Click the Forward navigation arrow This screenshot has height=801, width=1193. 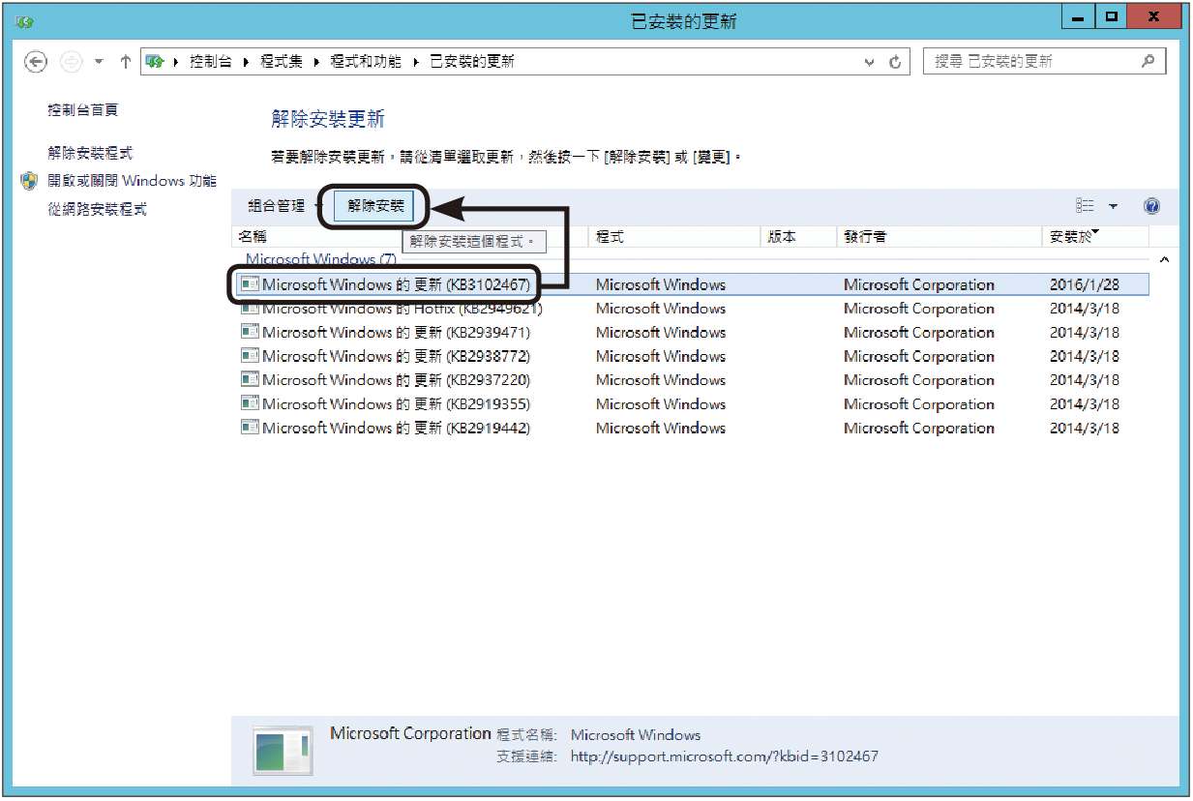(71, 62)
